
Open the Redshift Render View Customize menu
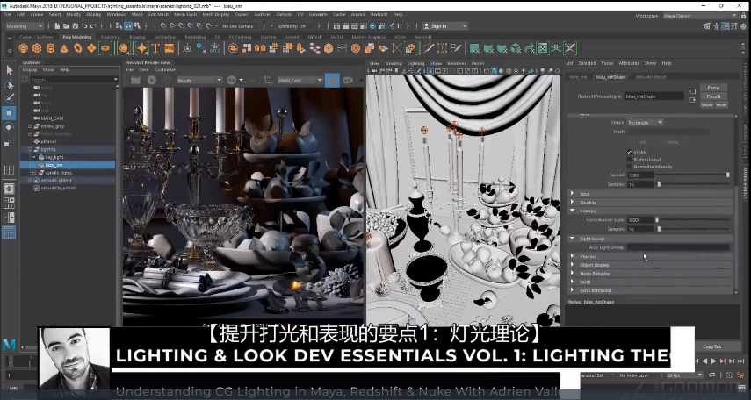[165, 70]
